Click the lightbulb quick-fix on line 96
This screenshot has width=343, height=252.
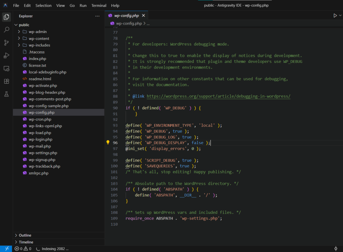coord(108,143)
